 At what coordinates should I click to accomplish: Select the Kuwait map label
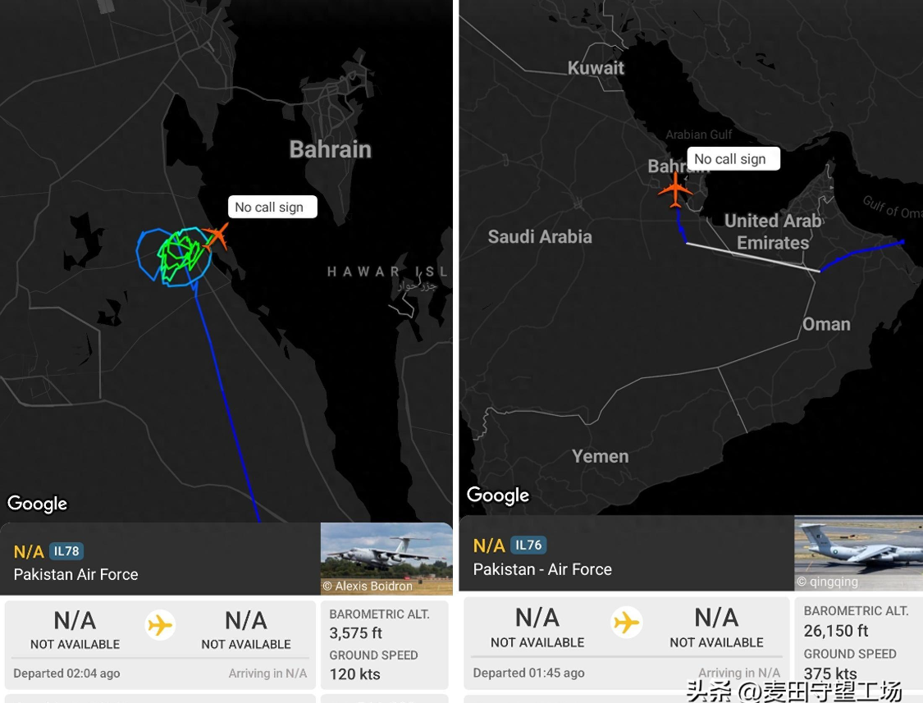click(596, 68)
